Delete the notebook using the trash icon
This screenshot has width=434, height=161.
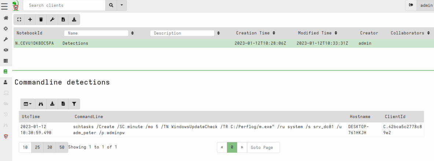pos(41,19)
